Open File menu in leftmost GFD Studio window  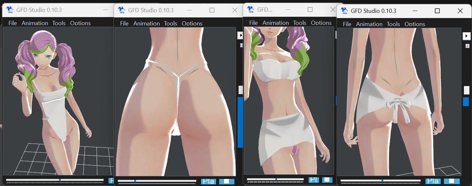13,23
